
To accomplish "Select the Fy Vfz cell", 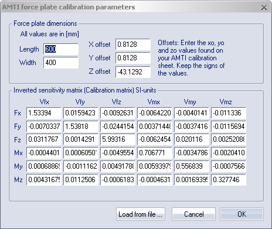I will pyautogui.click(x=118, y=127).
